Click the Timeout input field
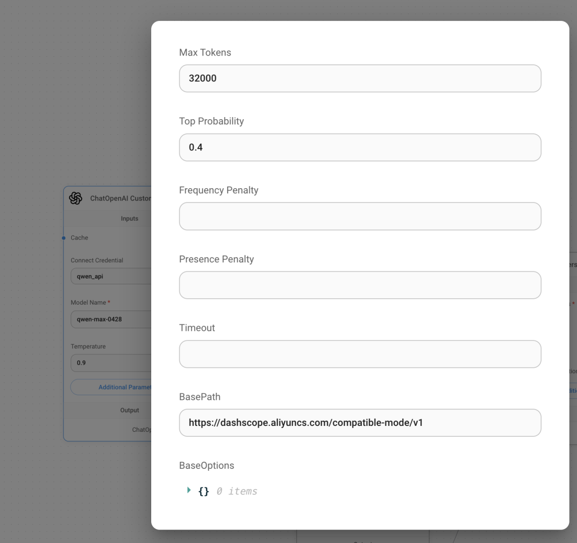This screenshot has height=543, width=577. pyautogui.click(x=360, y=354)
